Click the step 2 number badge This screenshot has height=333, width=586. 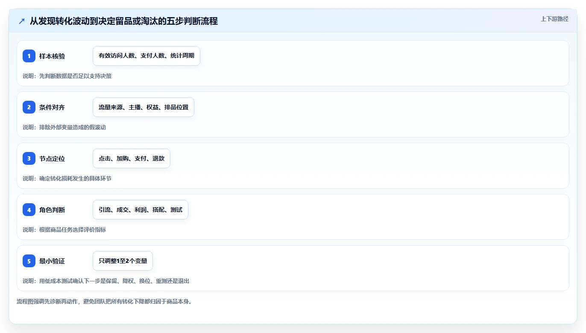pos(29,107)
